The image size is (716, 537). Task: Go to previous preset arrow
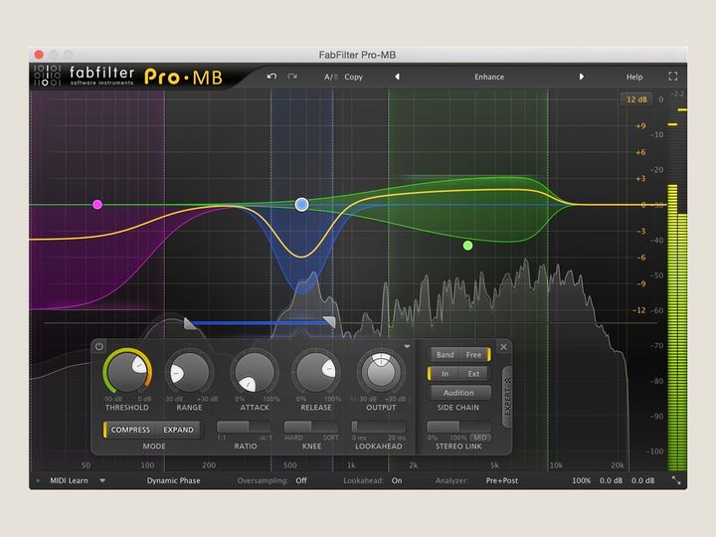click(x=397, y=77)
